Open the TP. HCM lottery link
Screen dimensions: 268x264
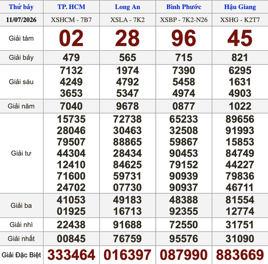pyautogui.click(x=71, y=7)
